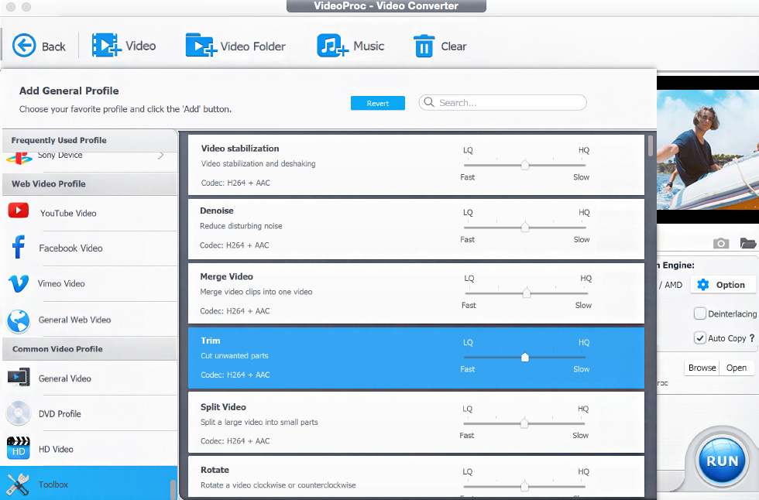Select the DVD Profile category
This screenshot has height=500, width=759.
[19, 414]
